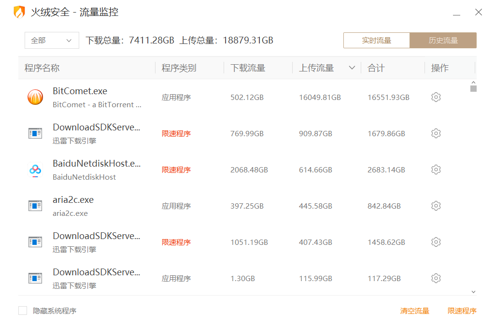Toggle the 隐藏系统程序 checkbox

click(x=23, y=311)
